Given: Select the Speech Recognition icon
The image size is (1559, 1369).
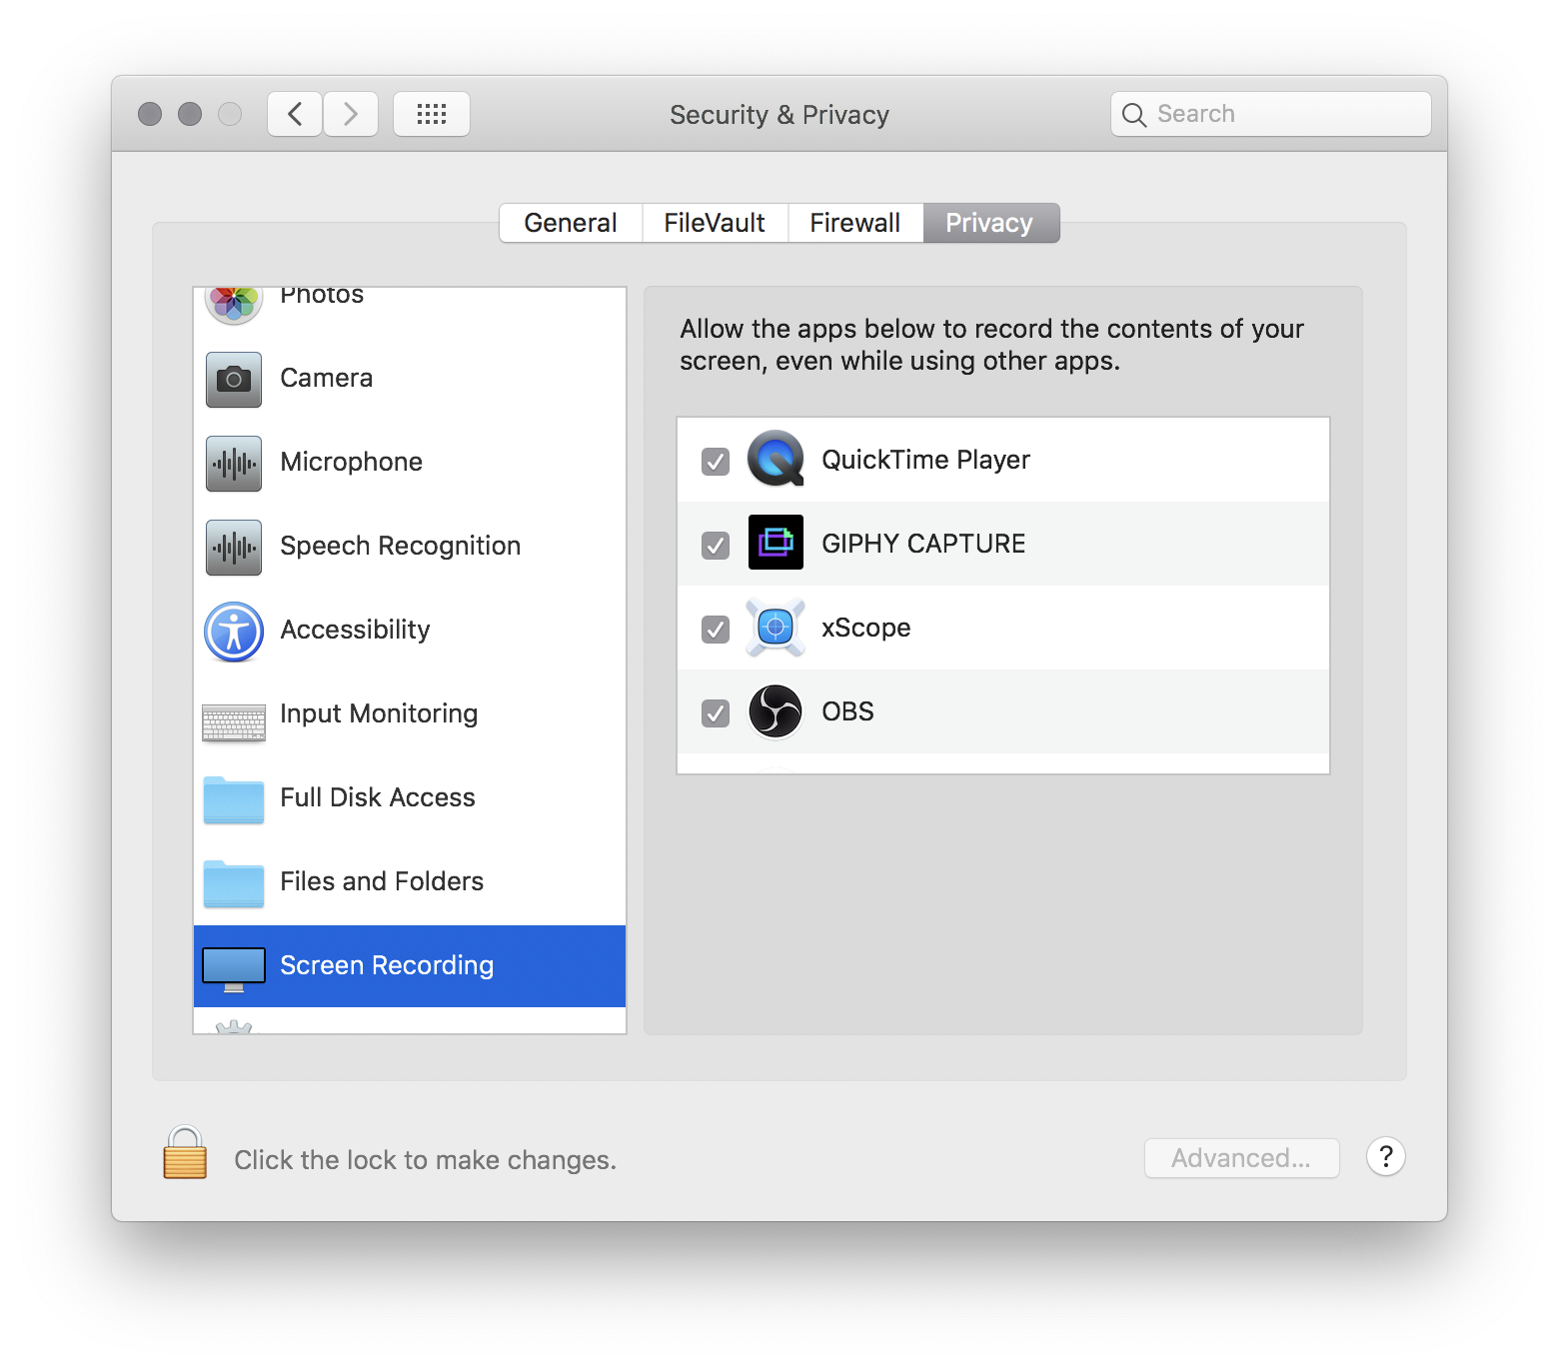Looking at the screenshot, I should [233, 548].
